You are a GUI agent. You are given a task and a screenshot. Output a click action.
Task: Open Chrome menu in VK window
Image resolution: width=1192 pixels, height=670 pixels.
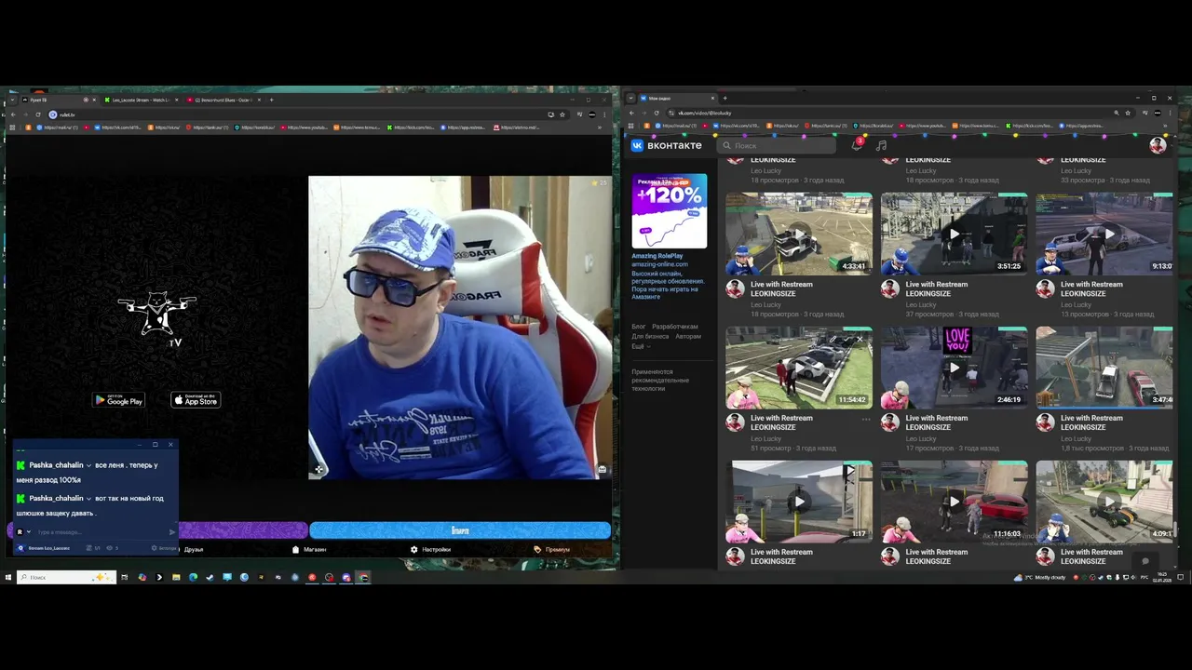(1170, 113)
